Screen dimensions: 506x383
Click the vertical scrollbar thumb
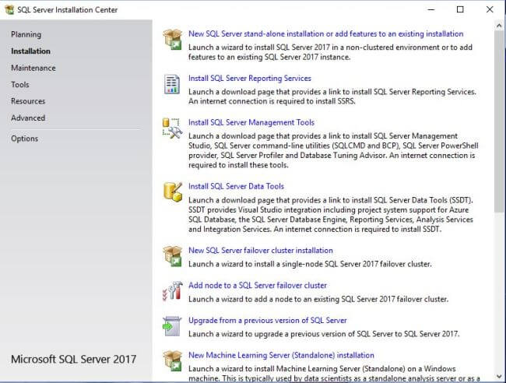[499, 121]
